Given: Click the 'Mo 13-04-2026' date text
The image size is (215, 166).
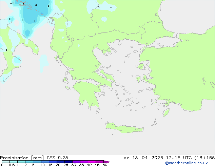Looking at the screenshot, I should (143, 158).
